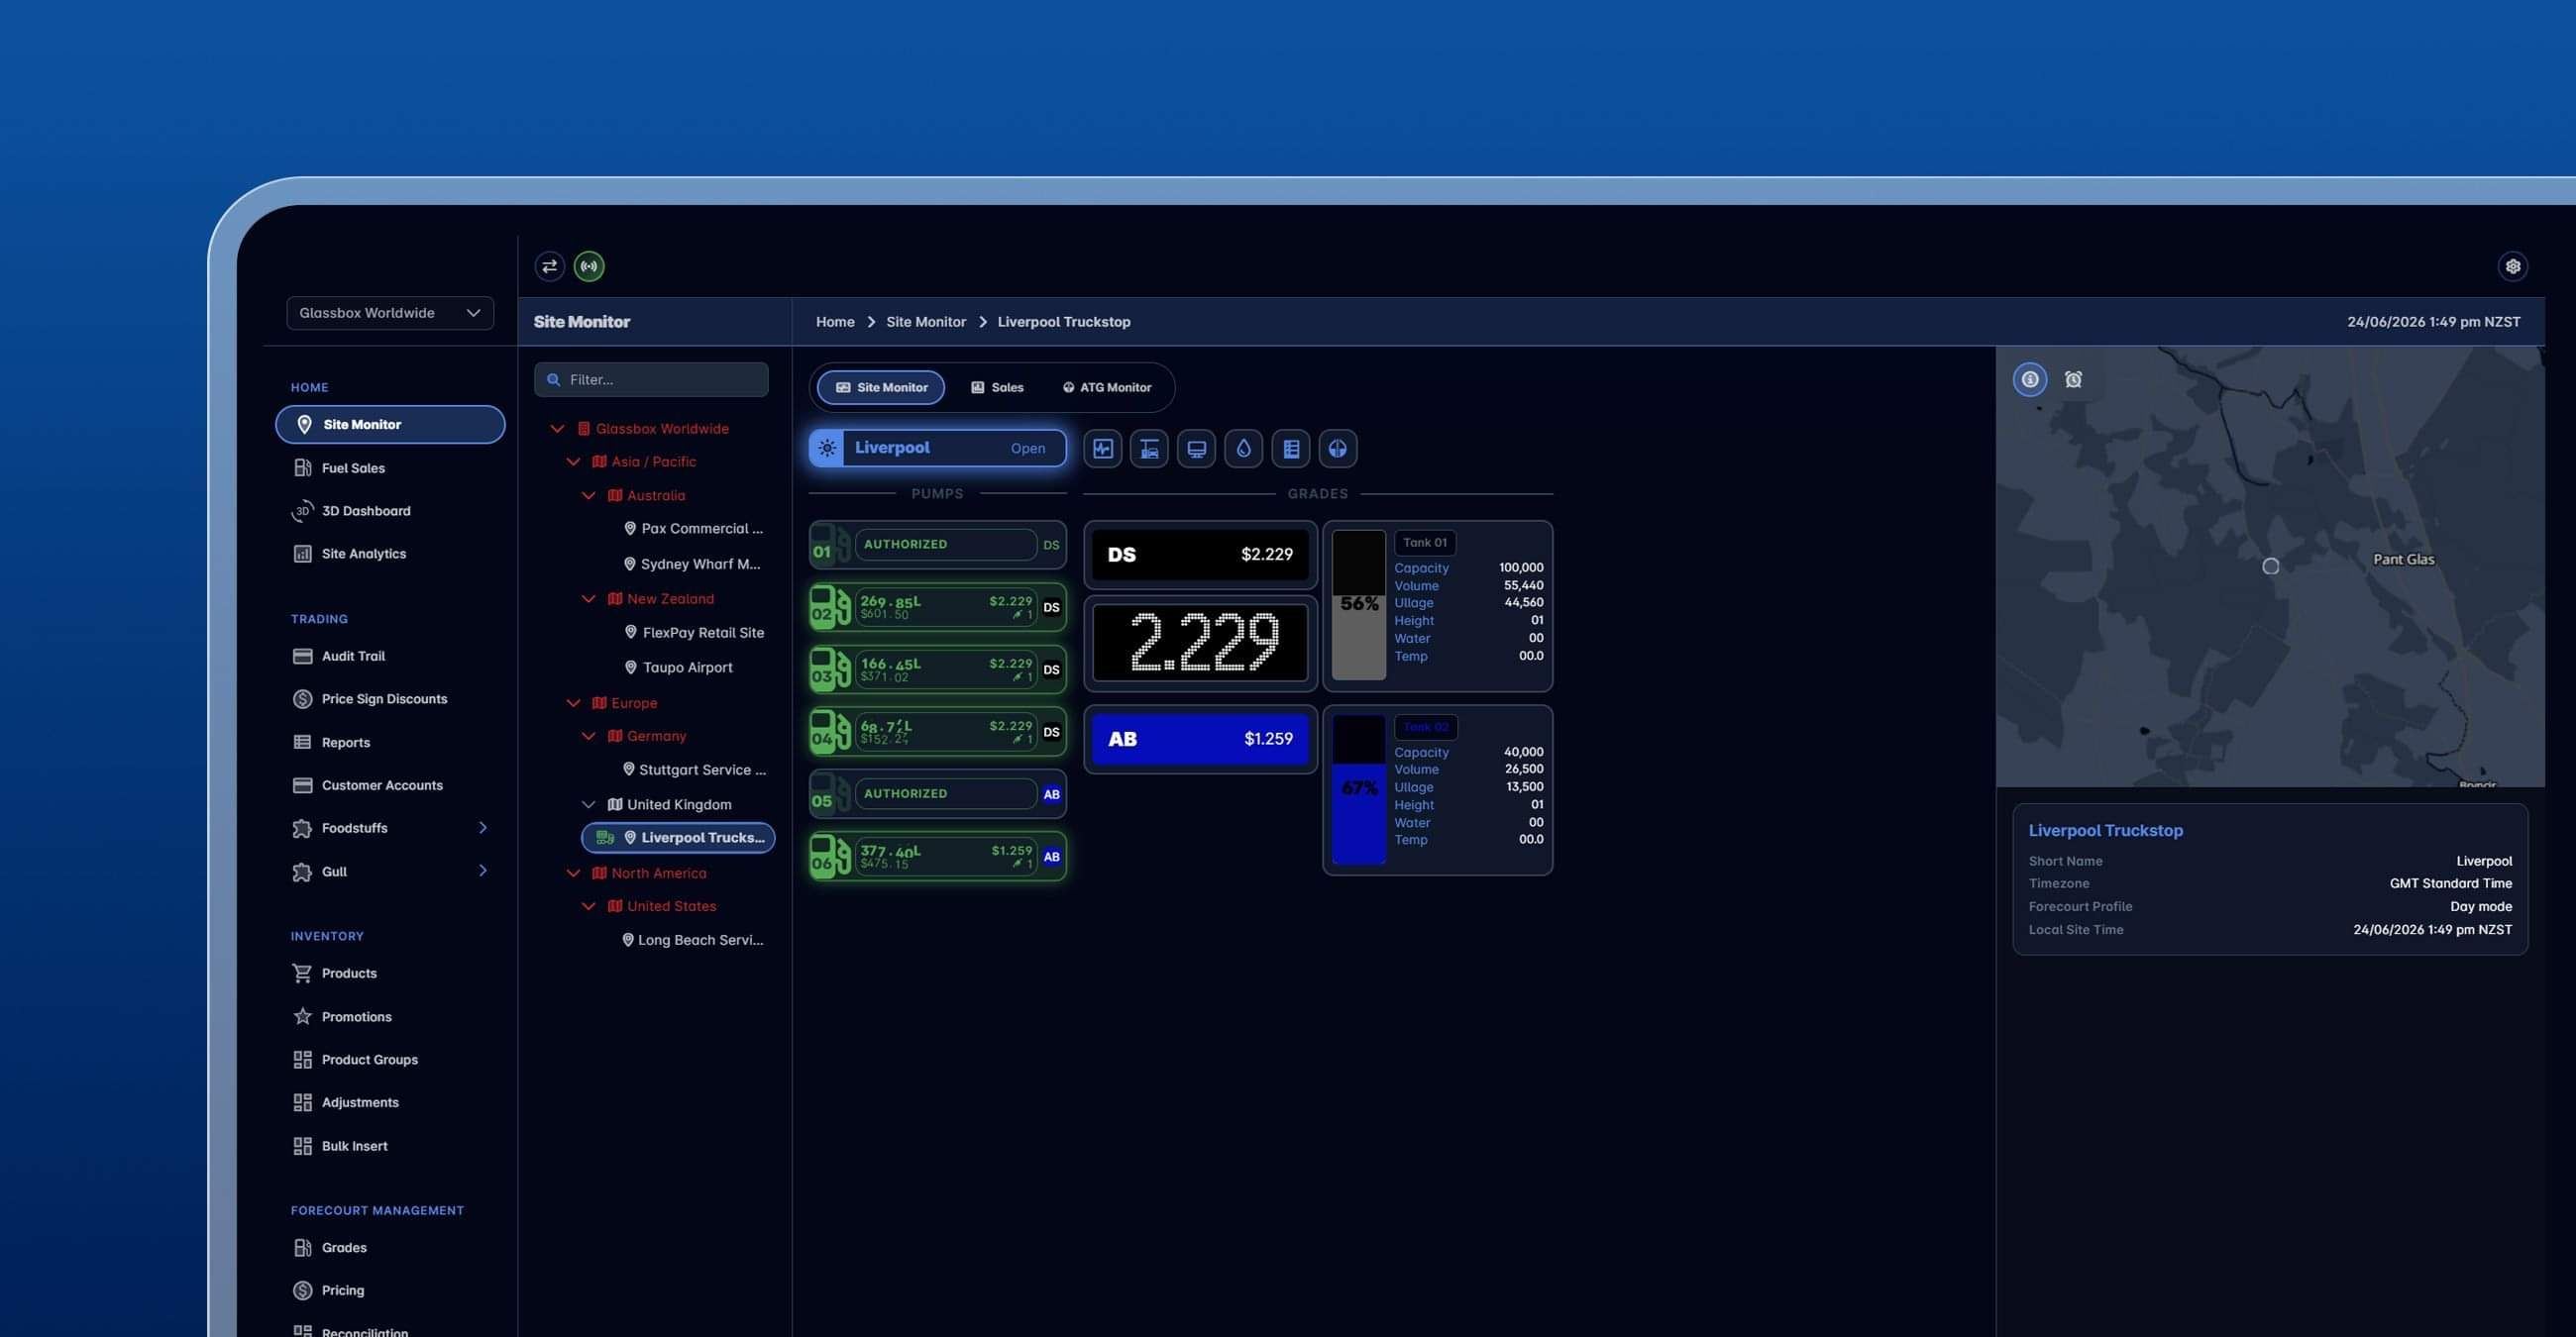Collapse the United States tree node
The image size is (2576, 1337).
coord(589,906)
